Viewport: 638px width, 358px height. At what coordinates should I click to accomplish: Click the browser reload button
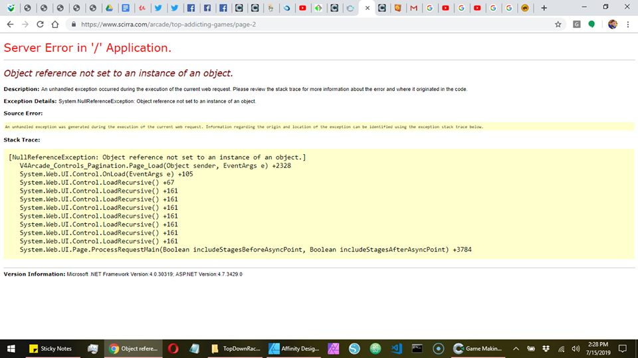[x=41, y=24]
